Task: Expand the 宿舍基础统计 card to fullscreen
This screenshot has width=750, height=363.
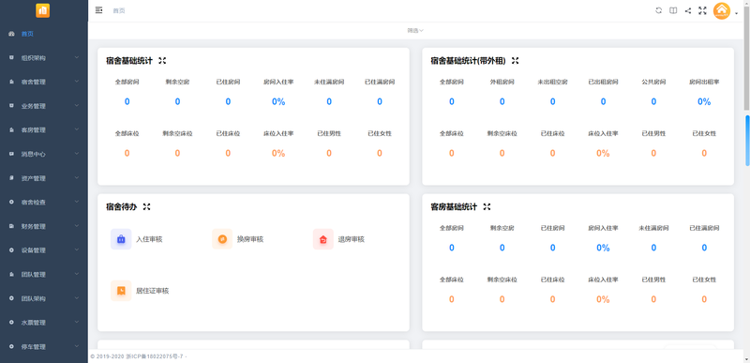Action: point(162,61)
